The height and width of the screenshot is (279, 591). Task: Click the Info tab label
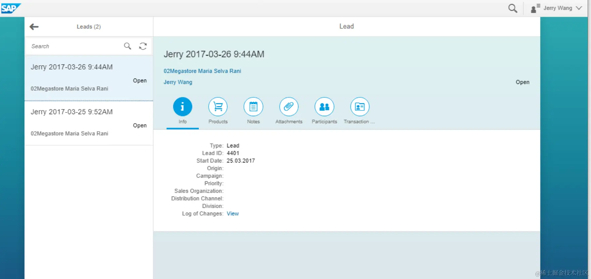(183, 122)
